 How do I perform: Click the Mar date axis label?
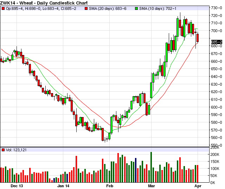point(152,186)
